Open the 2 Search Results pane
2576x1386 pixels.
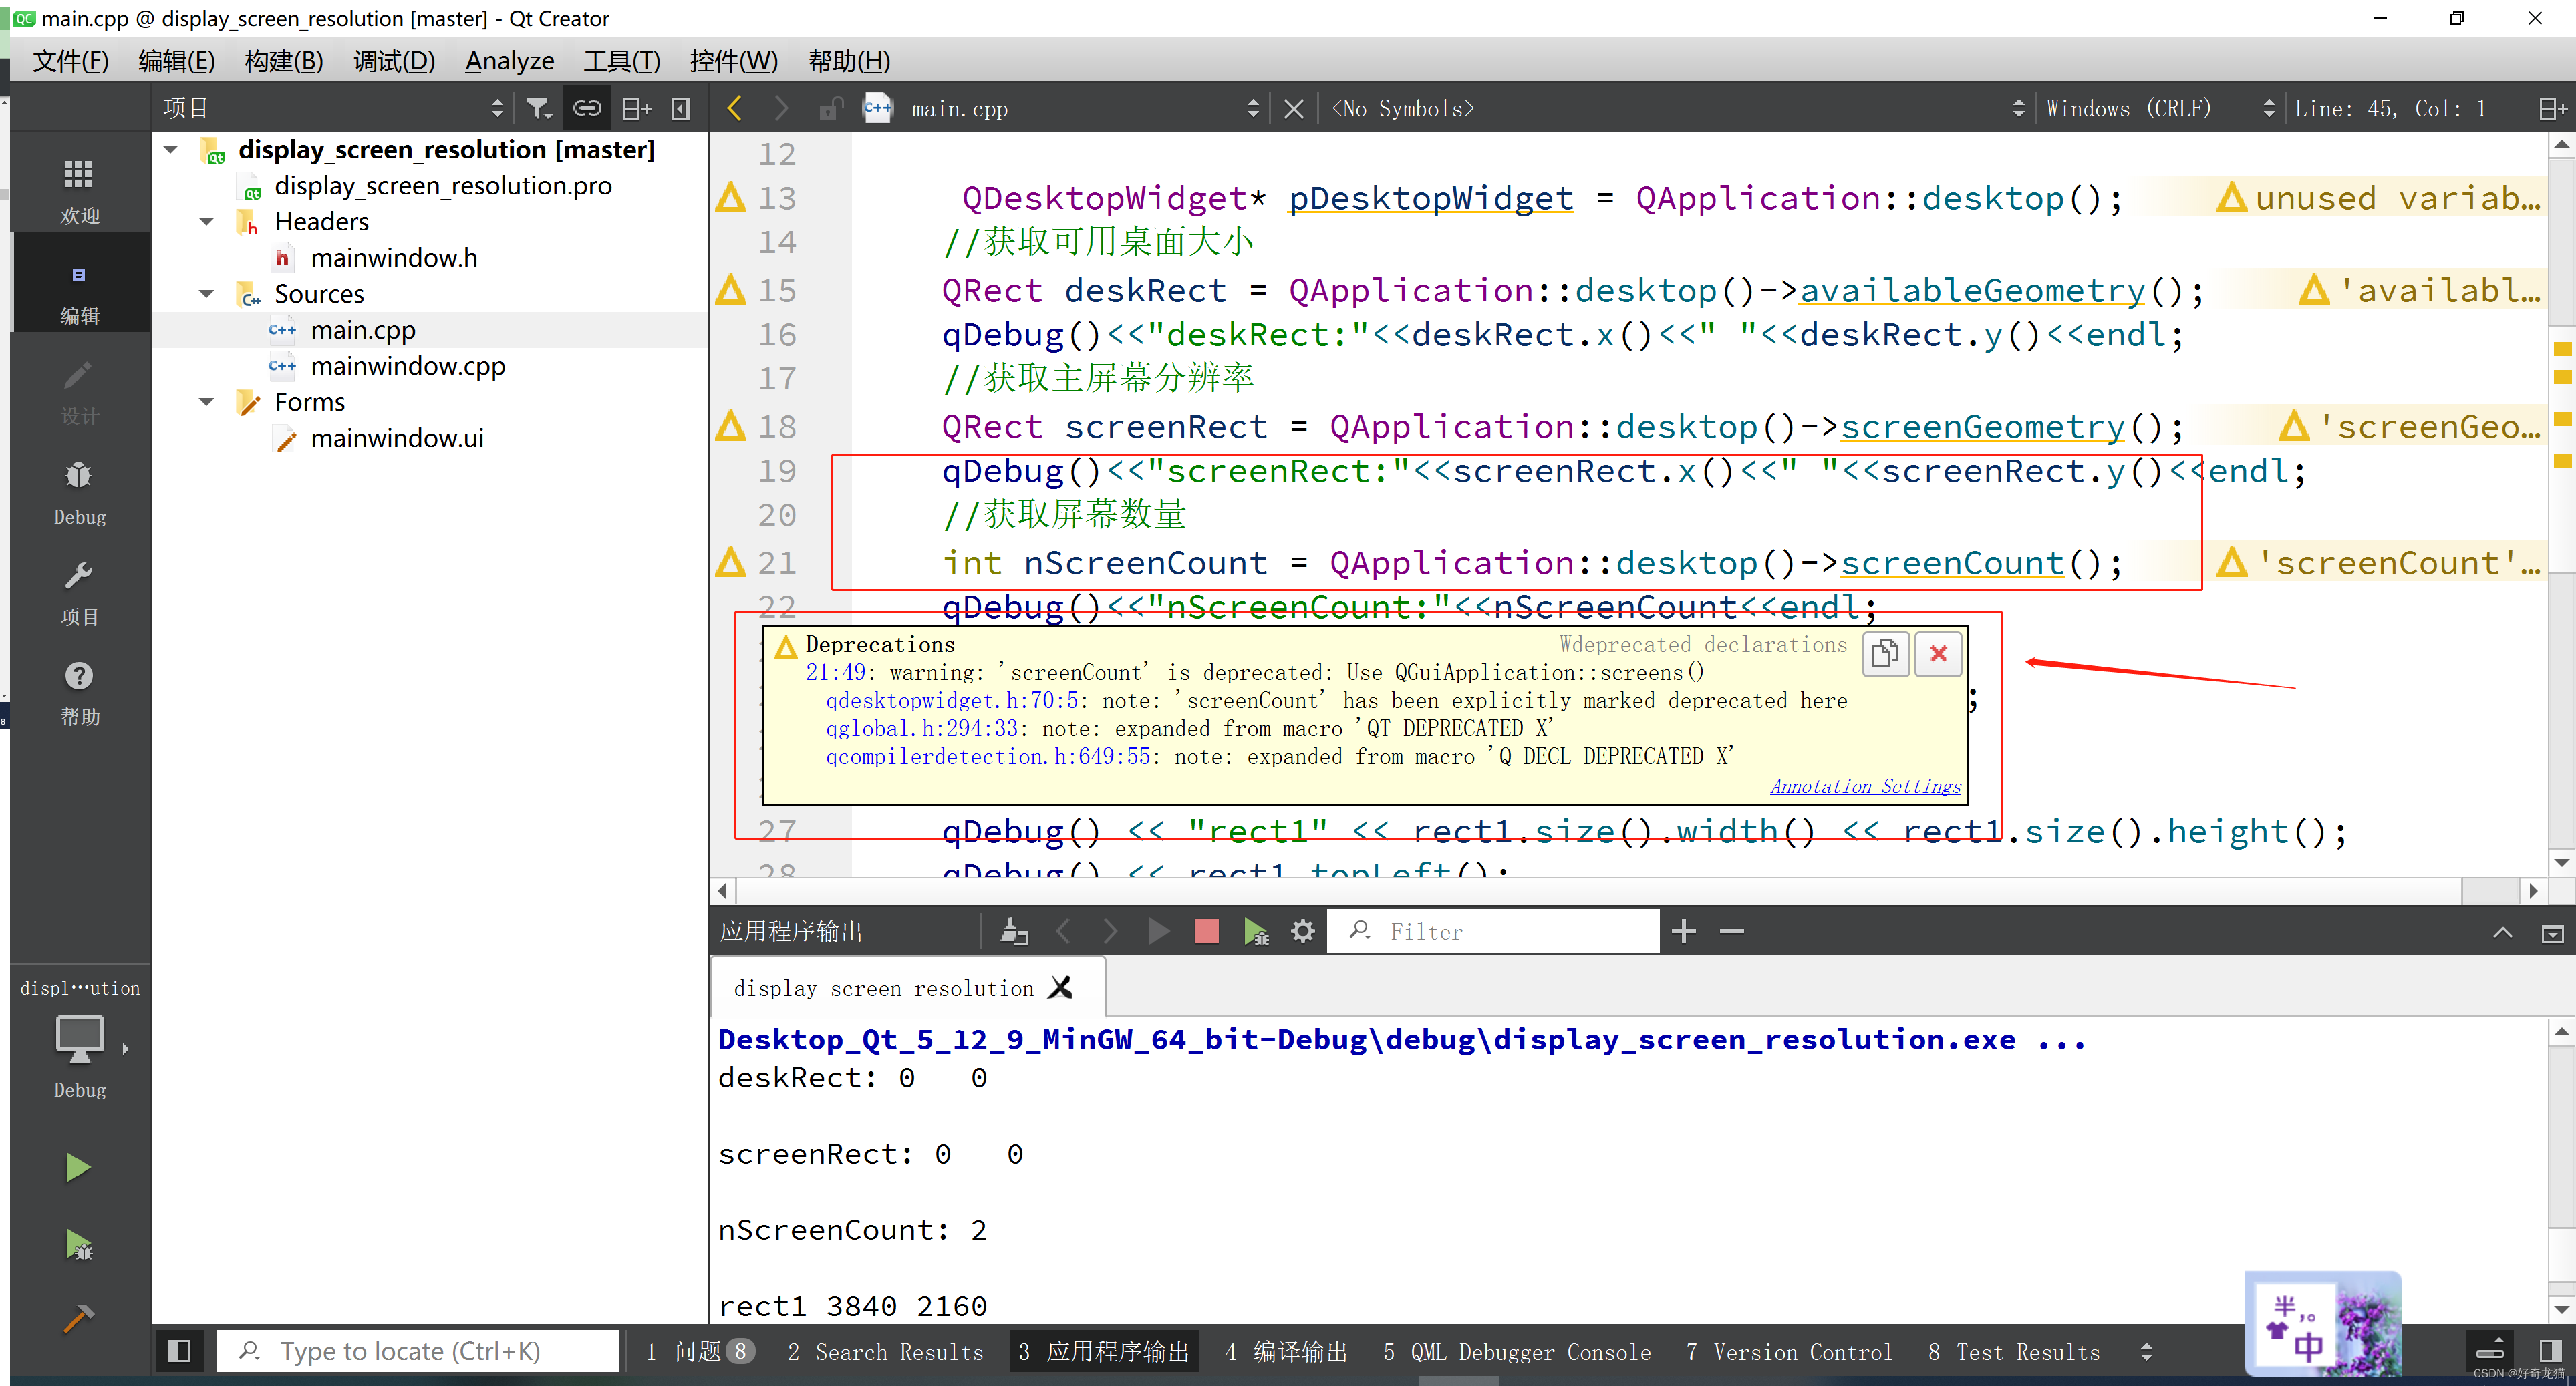click(x=885, y=1351)
